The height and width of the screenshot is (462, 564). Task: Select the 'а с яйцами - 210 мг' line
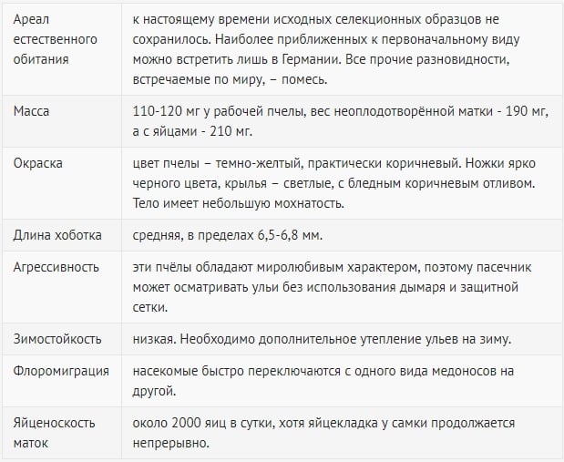click(x=192, y=131)
